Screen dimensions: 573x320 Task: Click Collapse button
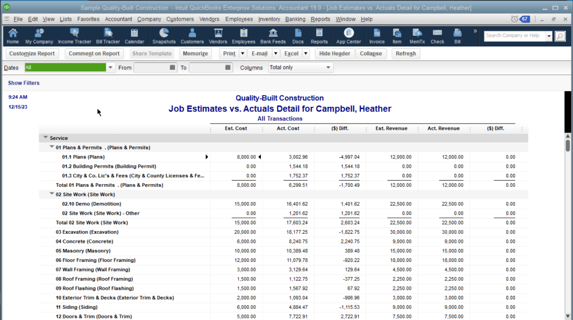pos(371,54)
